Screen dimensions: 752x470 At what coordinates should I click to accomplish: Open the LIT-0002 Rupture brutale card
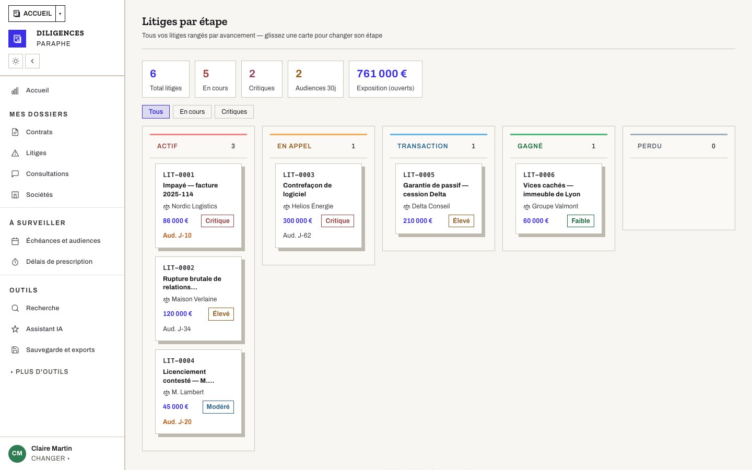coord(198,299)
